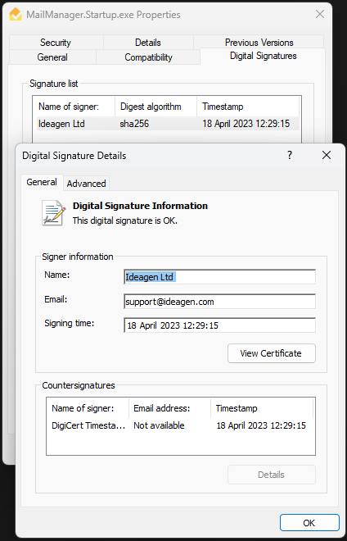Click the text This digital signature is OK
This screenshot has height=541, width=347.
pos(124,220)
